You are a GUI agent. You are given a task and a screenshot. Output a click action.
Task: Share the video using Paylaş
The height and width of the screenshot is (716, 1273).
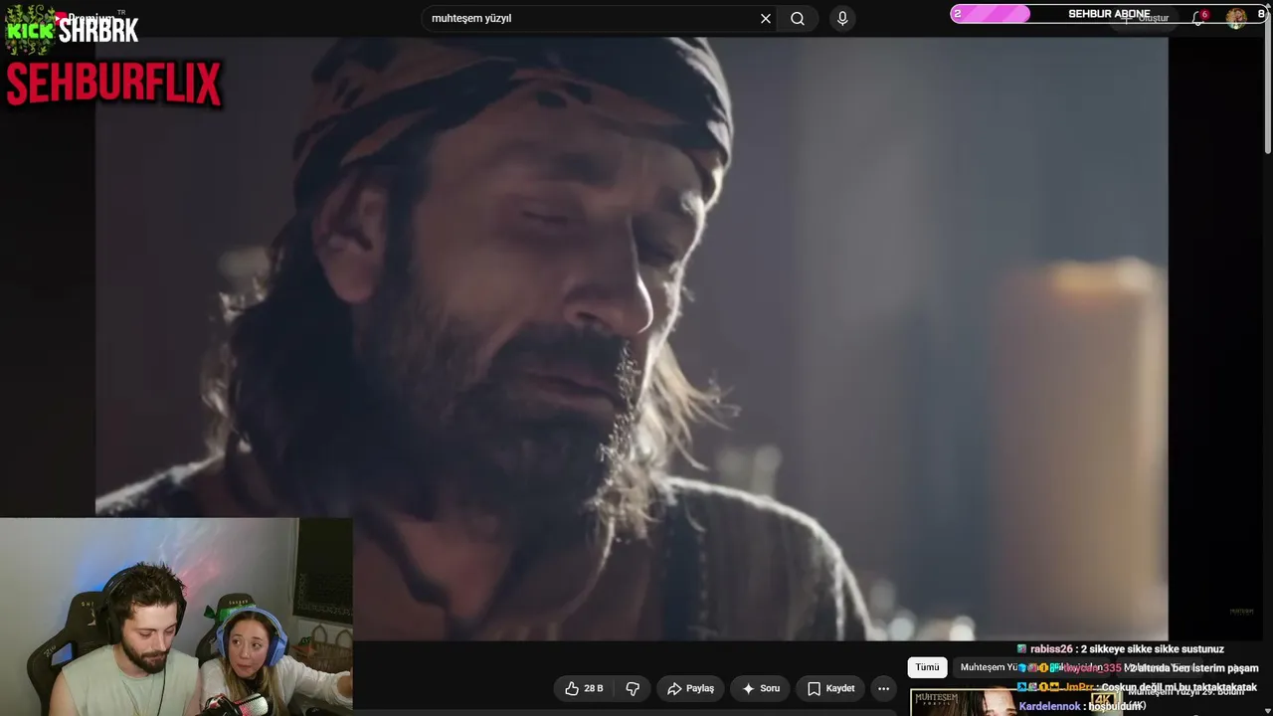(x=690, y=688)
